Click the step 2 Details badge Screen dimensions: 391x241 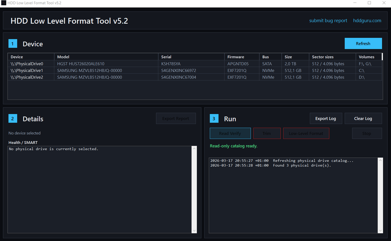[13, 118]
